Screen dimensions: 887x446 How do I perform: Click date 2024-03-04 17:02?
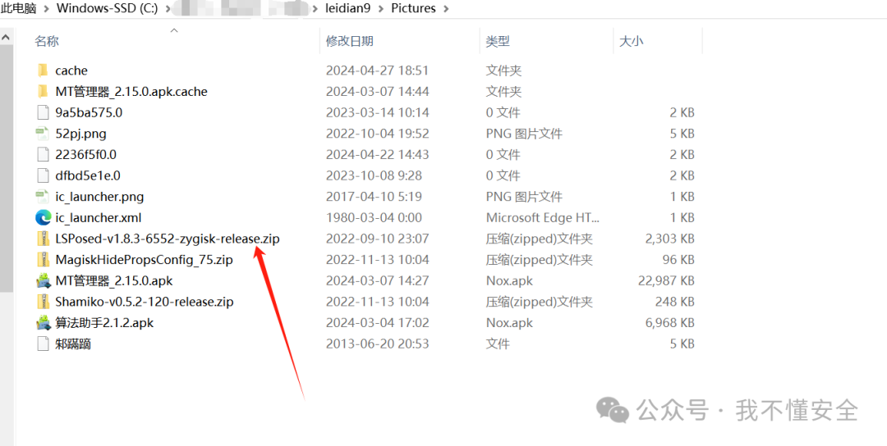pos(377,323)
